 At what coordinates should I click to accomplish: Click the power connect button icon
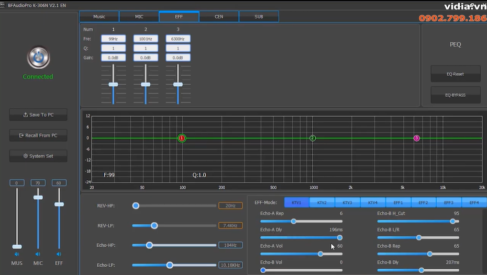[39, 58]
